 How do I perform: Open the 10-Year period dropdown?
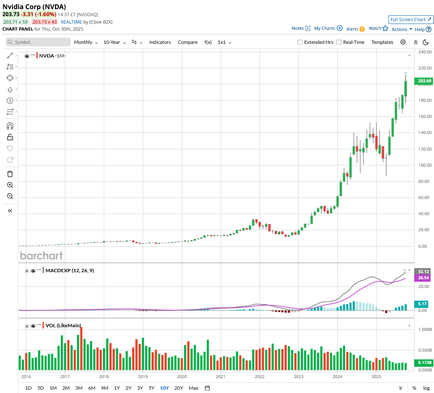point(114,42)
